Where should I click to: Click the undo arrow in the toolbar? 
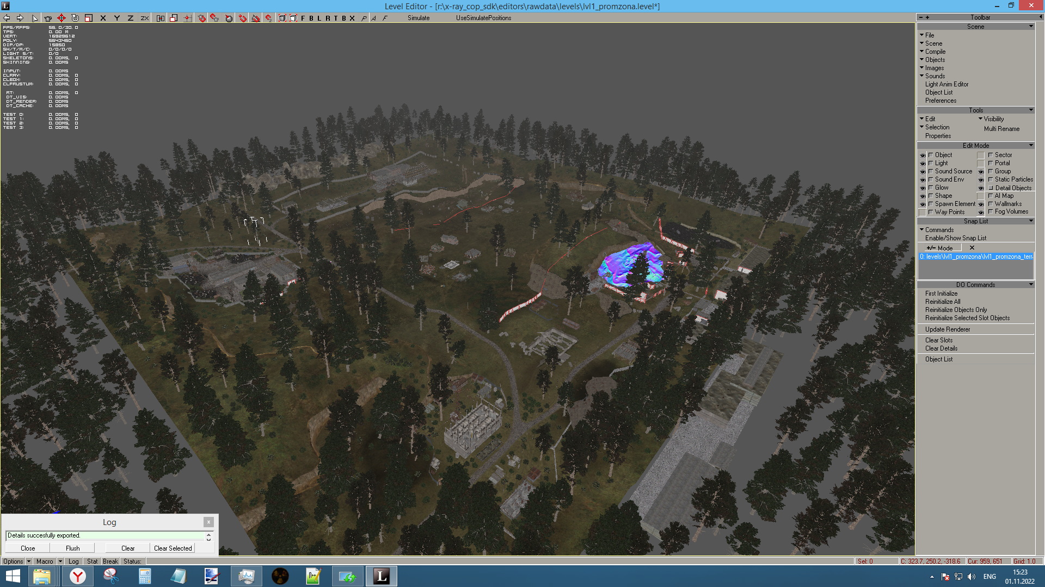(7, 18)
